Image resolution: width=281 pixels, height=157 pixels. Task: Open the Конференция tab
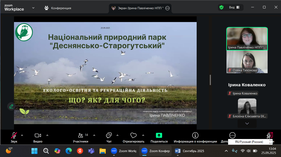58,8
